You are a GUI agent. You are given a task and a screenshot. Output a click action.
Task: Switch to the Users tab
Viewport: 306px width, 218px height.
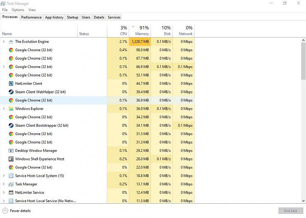[x=86, y=17]
